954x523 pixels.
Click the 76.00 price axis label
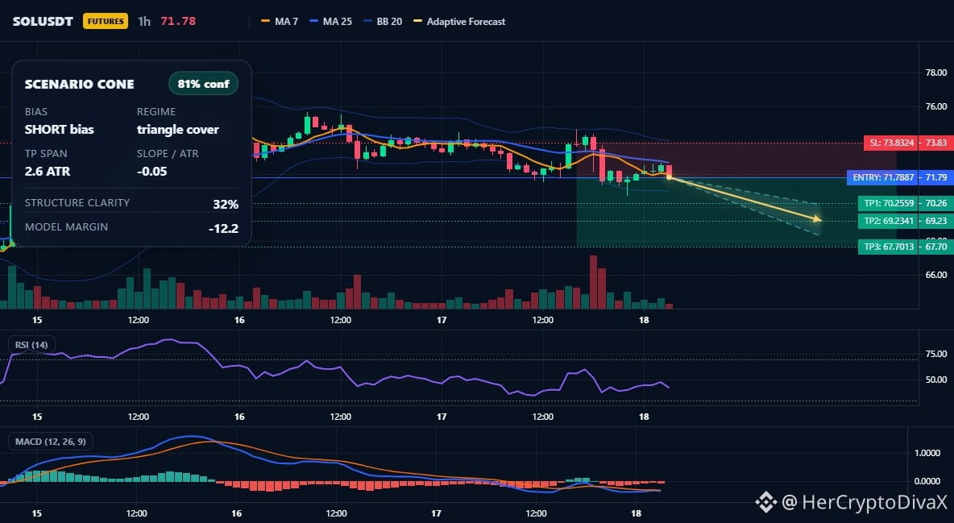click(935, 106)
